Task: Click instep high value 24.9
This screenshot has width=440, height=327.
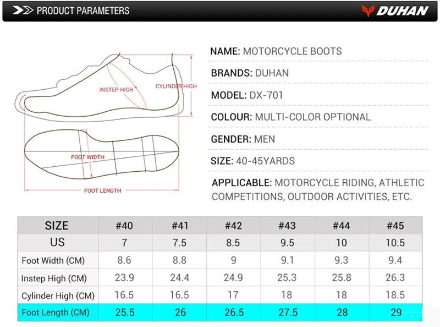Action: click(233, 277)
